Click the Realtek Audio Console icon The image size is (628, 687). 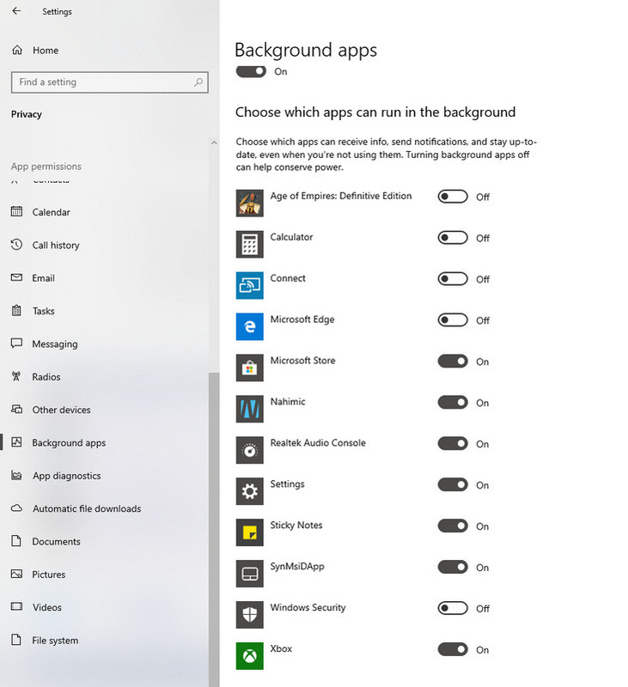[x=250, y=450]
